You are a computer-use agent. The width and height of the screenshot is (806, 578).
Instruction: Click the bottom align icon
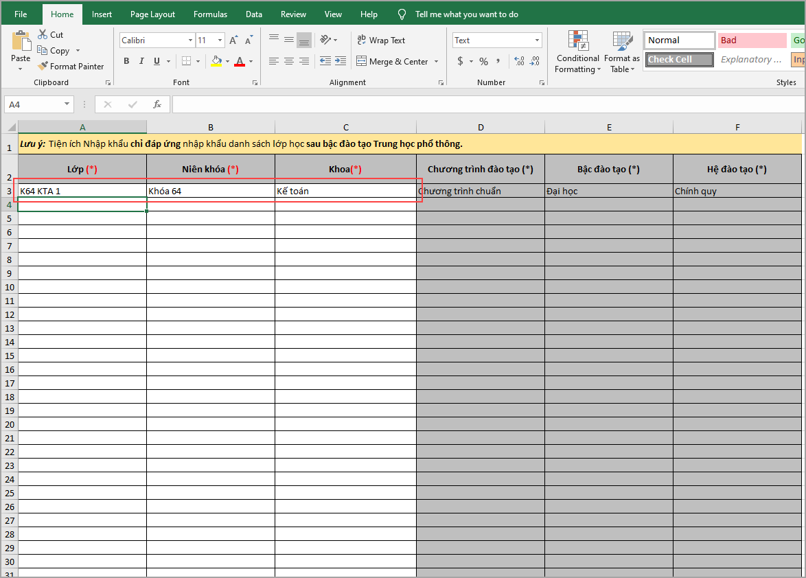coord(303,40)
